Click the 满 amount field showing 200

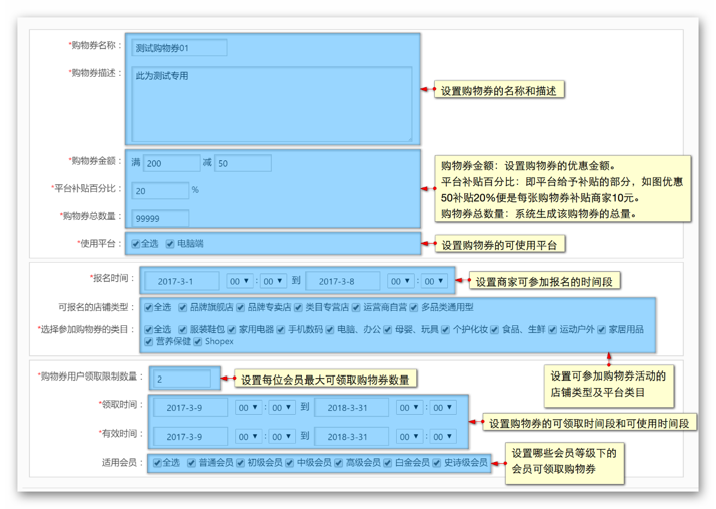click(172, 163)
